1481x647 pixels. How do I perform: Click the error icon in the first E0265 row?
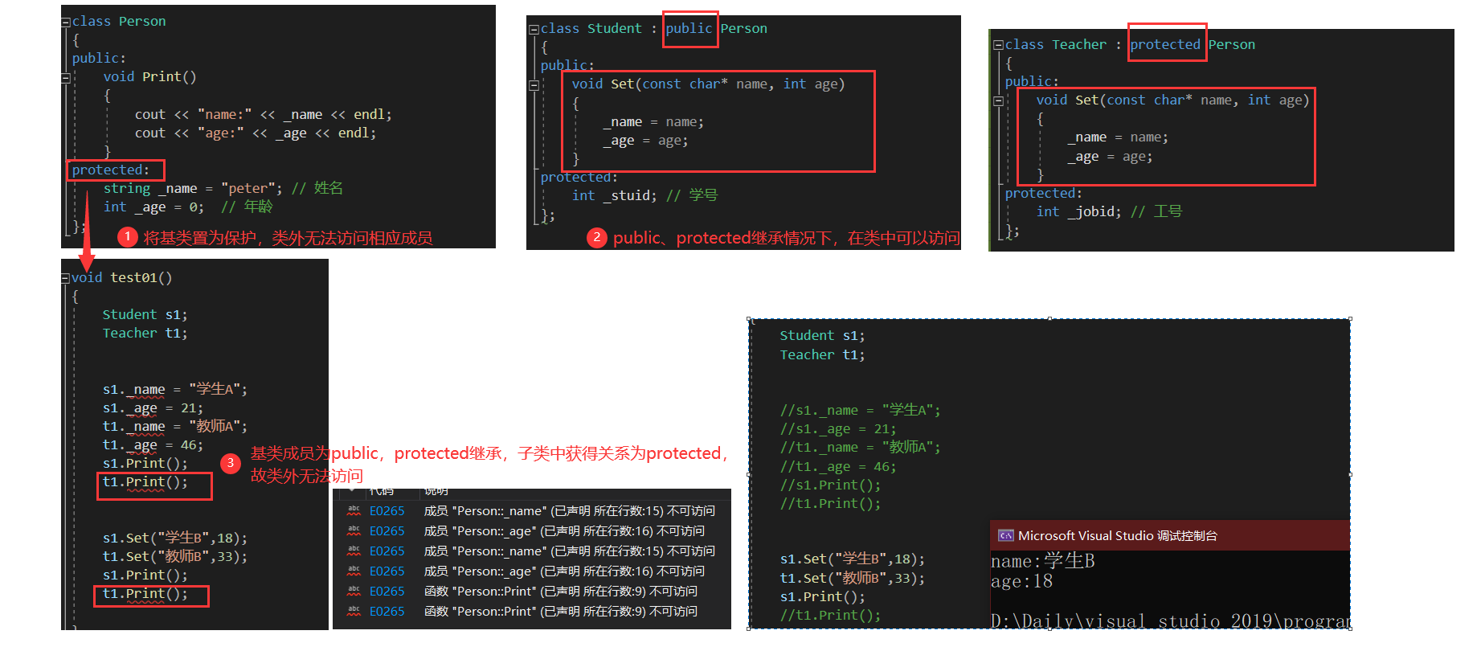[354, 510]
